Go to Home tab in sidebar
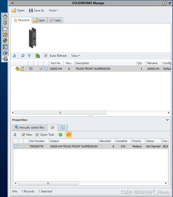The image size is (173, 197). coord(5,16)
